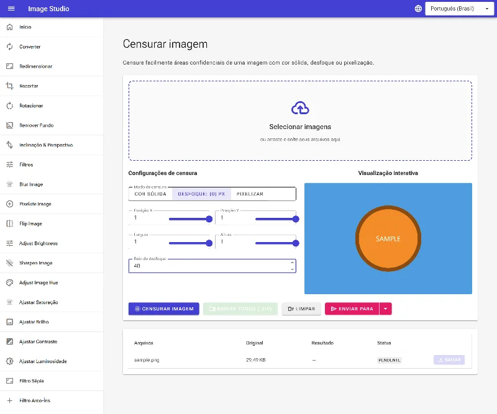497x414 pixels.
Task: Click the Blur Image icon
Action: tap(10, 184)
